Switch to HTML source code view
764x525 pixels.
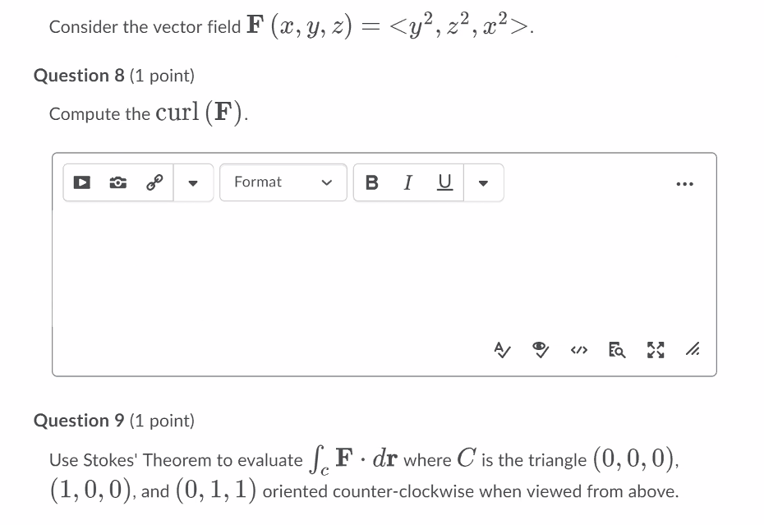coord(578,349)
